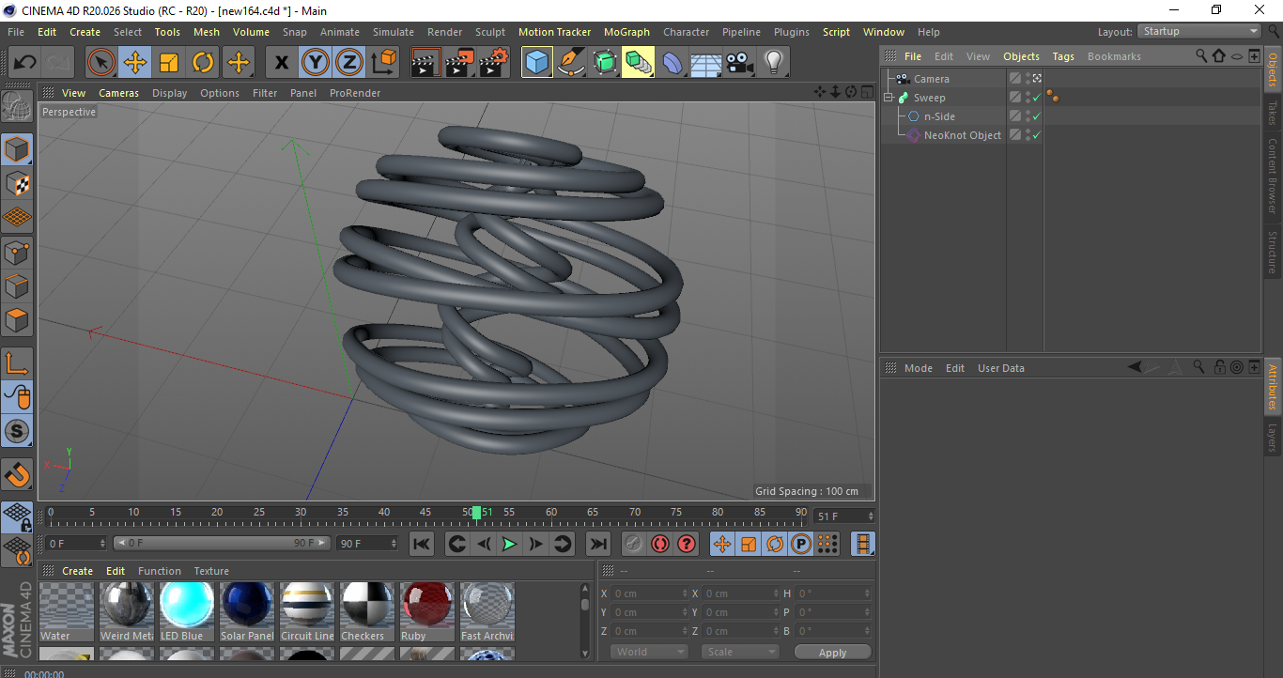
Task: Toggle n-Side object enabled checkmark
Action: 1037,116
